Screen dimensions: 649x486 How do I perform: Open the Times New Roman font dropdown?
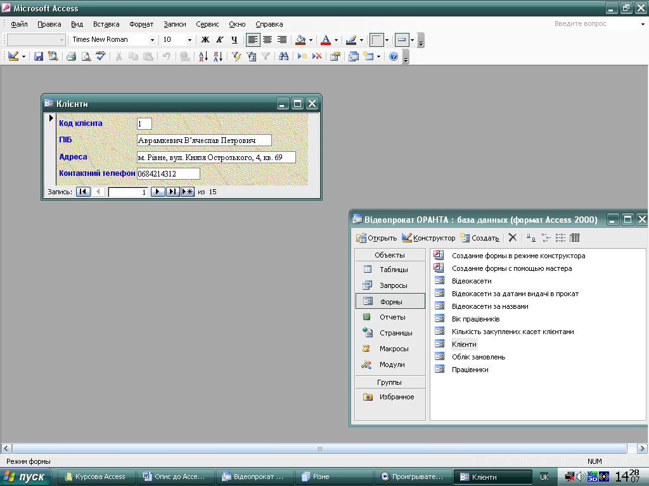[x=152, y=40]
